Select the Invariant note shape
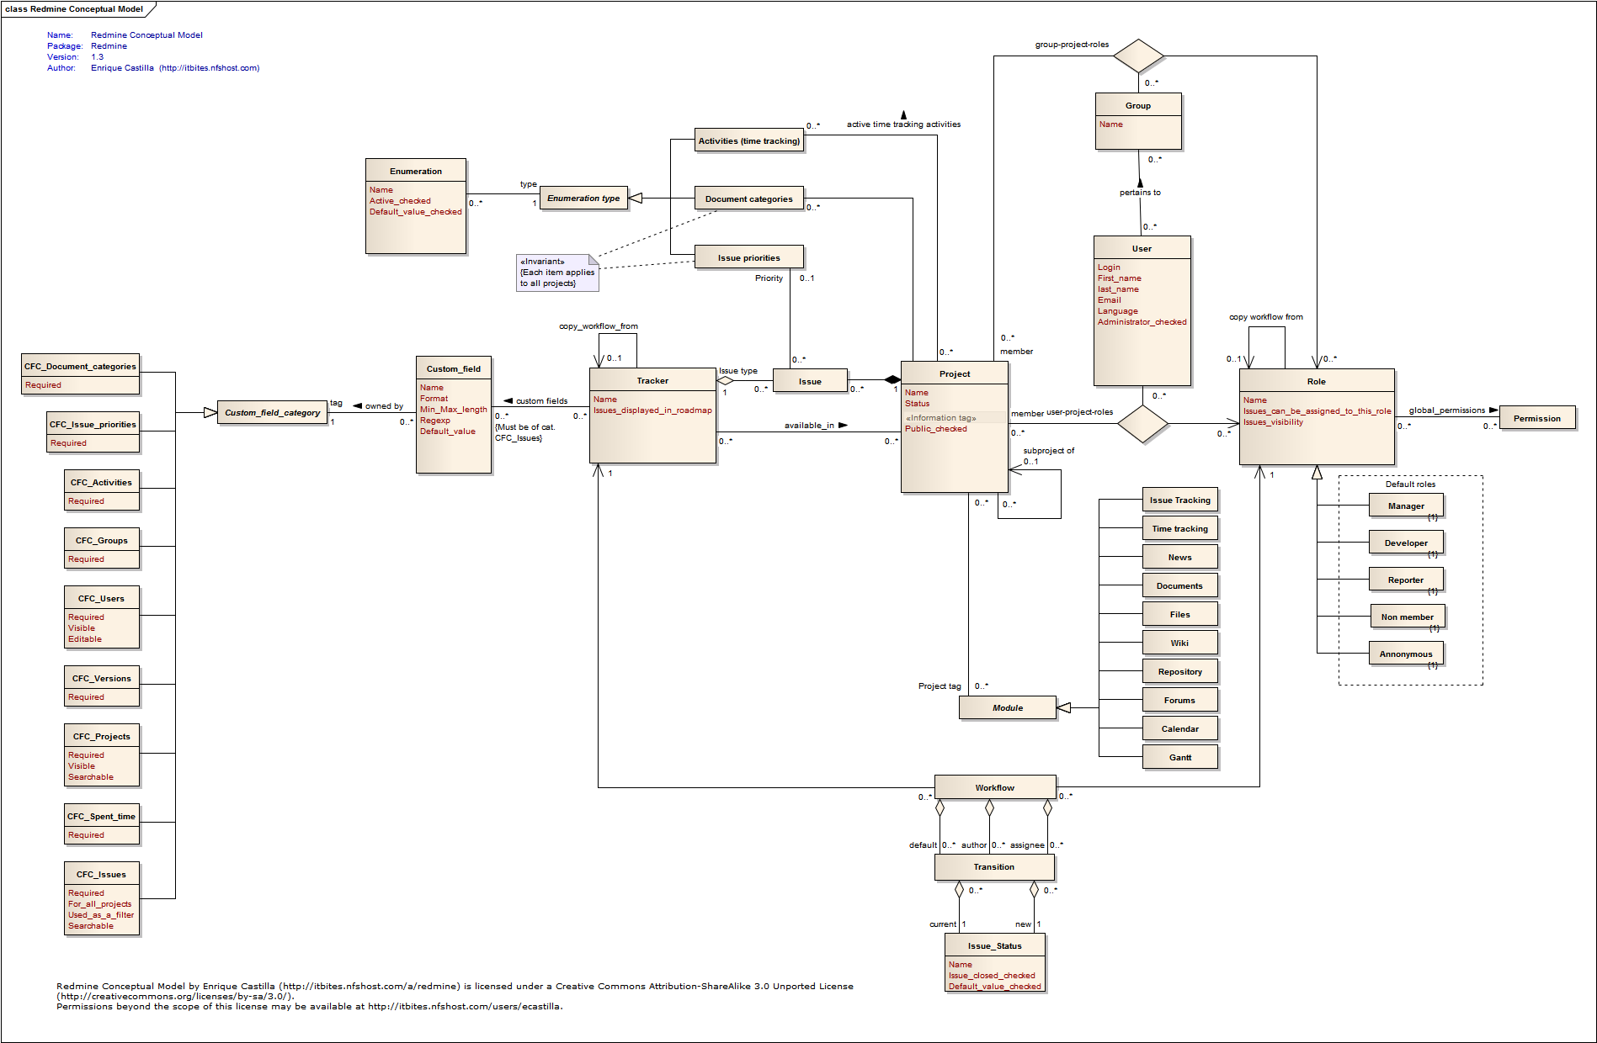This screenshot has height=1043, width=1597. pos(556,273)
